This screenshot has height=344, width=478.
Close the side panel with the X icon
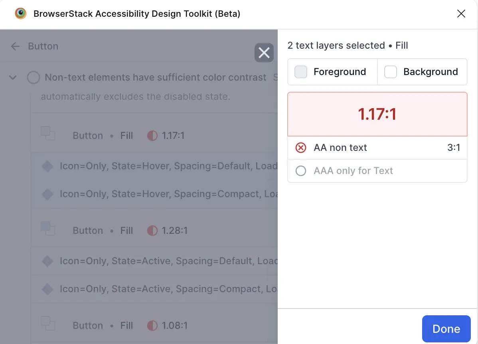click(264, 53)
